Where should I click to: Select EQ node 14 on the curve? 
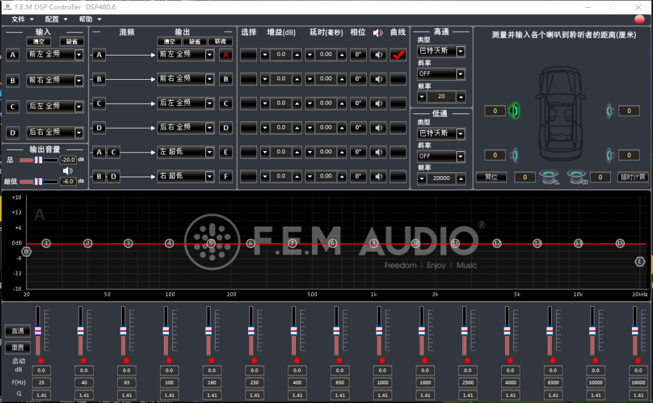tap(578, 243)
